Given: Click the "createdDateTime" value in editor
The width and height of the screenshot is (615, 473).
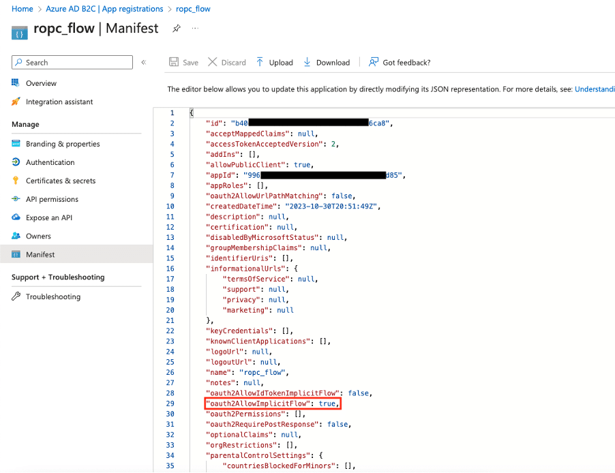Looking at the screenshot, I should click(x=331, y=207).
